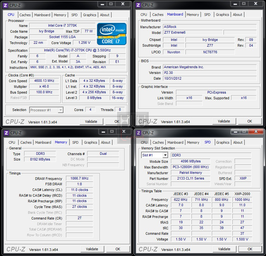Select Graphics tab in the Mainboard tab window
This screenshot has height=256, width=266.
coord(222,15)
